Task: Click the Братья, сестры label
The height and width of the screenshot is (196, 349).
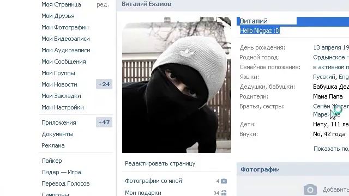Action: (x=262, y=106)
